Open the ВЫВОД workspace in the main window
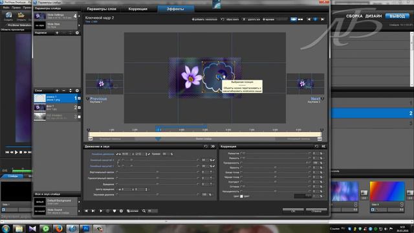This screenshot has height=233, width=414. (x=397, y=16)
